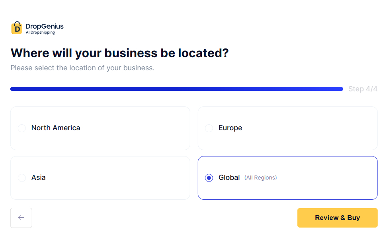Screen dimensions: 389x249
Task: Select the North America radio button
Action: pos(22,128)
